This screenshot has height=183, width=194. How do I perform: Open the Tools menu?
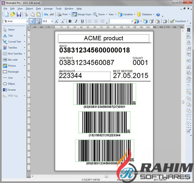[x=59, y=8]
